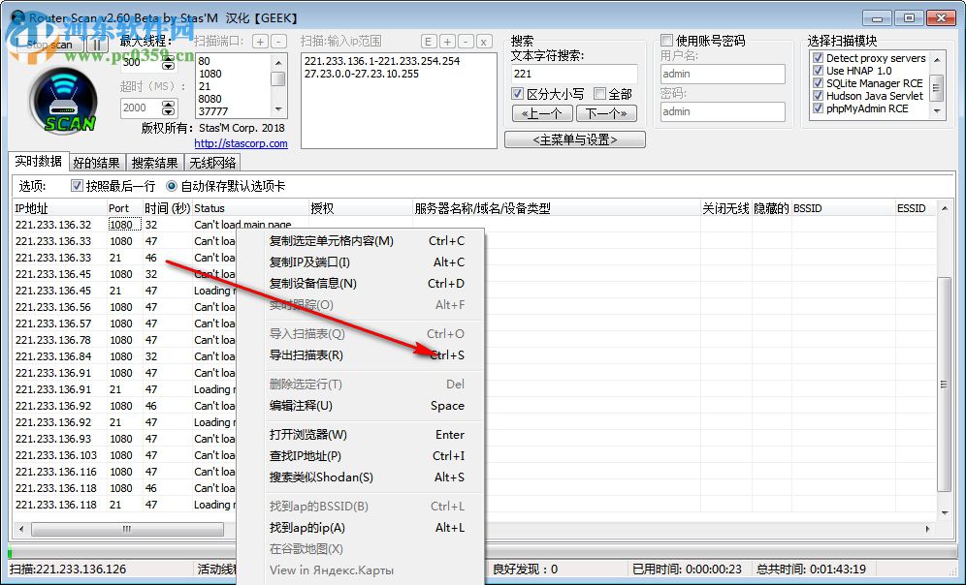Image resolution: width=966 pixels, height=585 pixels.
Task: Click inside the search text field showing 221
Action: point(574,73)
